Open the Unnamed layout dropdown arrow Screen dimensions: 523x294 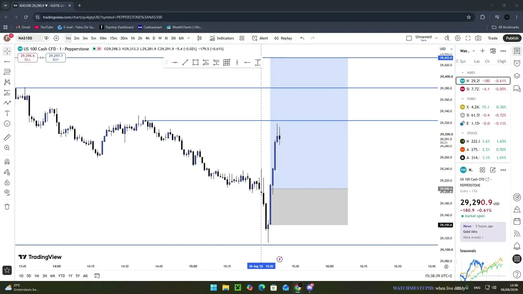[x=436, y=38]
